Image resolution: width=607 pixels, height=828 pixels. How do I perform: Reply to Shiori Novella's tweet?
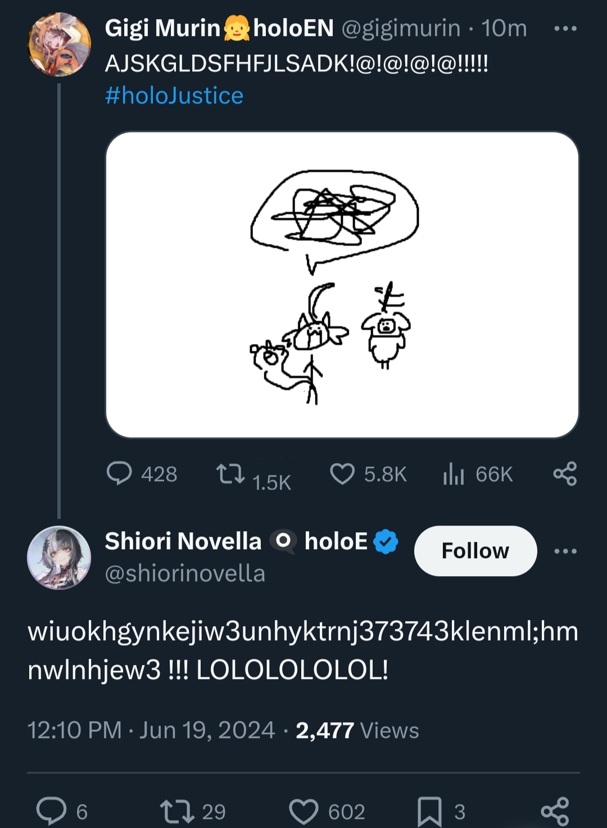point(51,811)
